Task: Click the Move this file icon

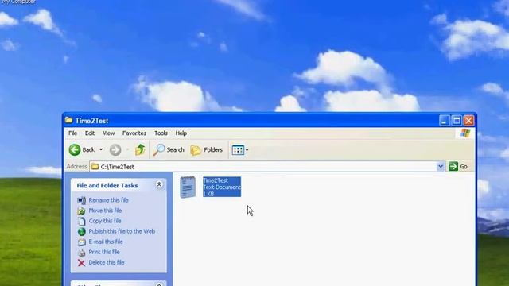Action: (81, 211)
